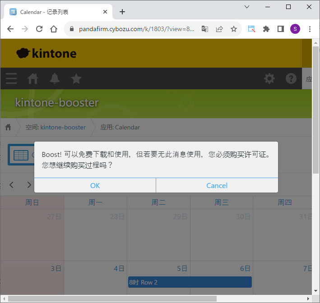
Task: Go to previous month with left chevron
Action: tap(12, 185)
